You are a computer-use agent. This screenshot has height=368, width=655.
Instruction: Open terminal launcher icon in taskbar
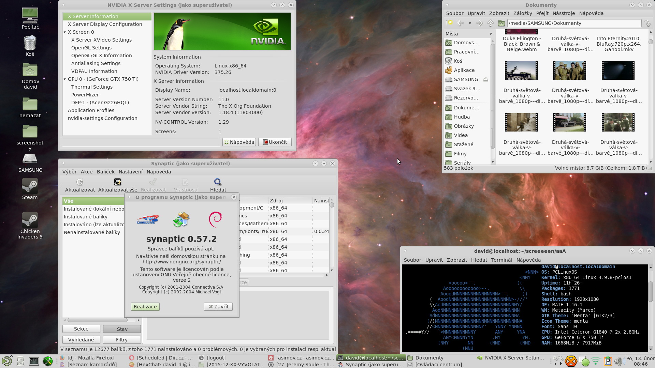[x=34, y=361]
